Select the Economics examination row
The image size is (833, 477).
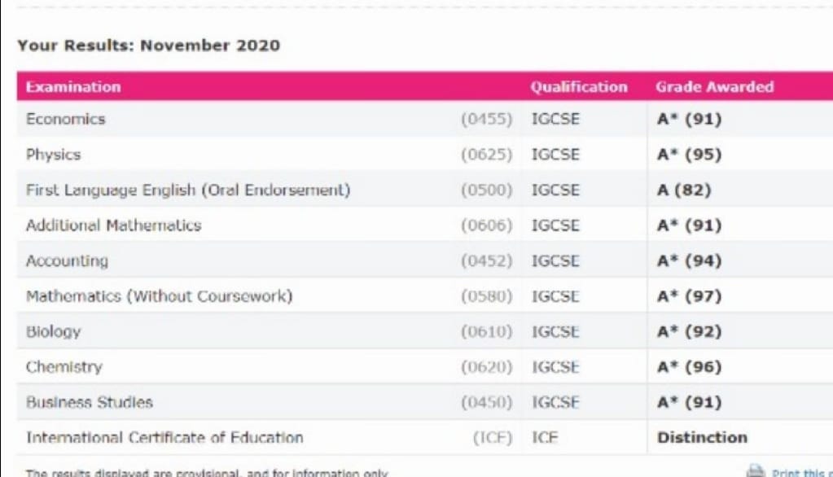coord(66,119)
